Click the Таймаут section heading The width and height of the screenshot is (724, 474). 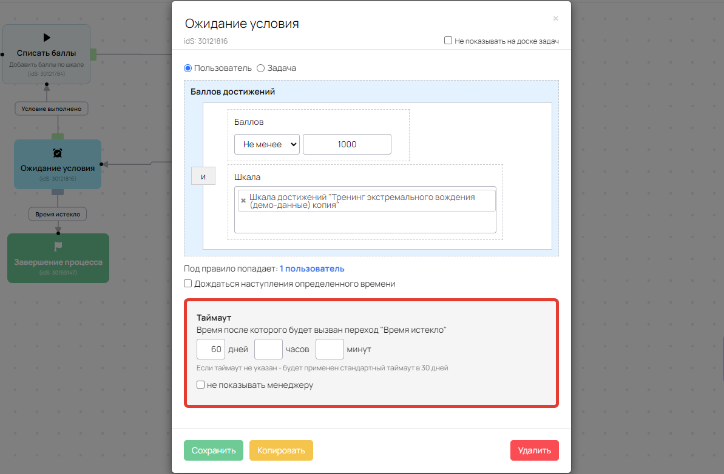coord(214,318)
